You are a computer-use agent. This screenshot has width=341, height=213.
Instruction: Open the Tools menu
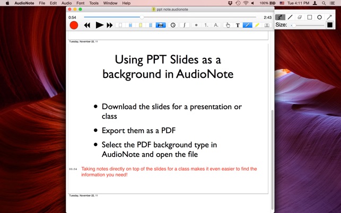94,3
